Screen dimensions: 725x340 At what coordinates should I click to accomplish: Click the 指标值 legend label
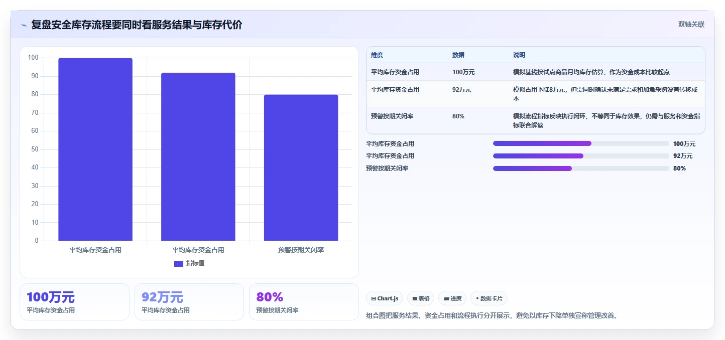coord(195,263)
